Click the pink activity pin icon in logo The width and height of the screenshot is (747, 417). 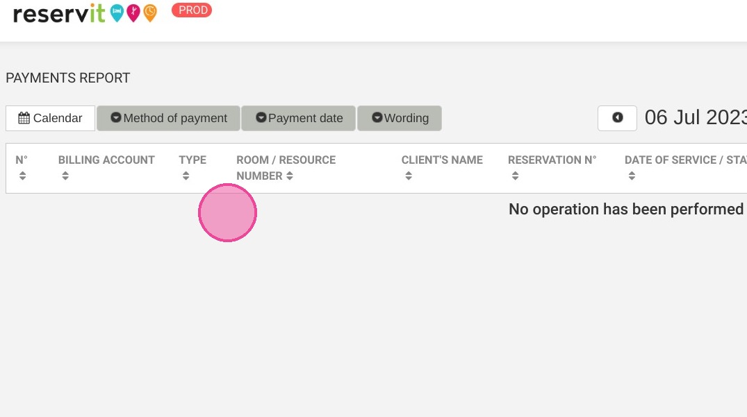tap(133, 13)
